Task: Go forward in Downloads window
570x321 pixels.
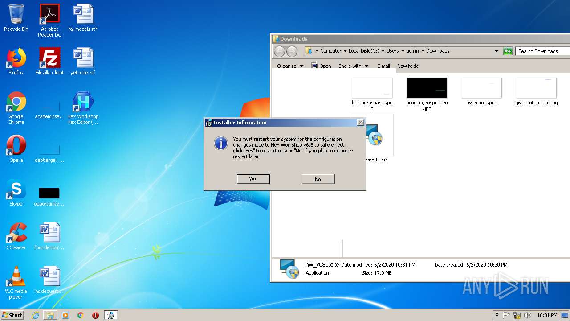Action: (292, 51)
